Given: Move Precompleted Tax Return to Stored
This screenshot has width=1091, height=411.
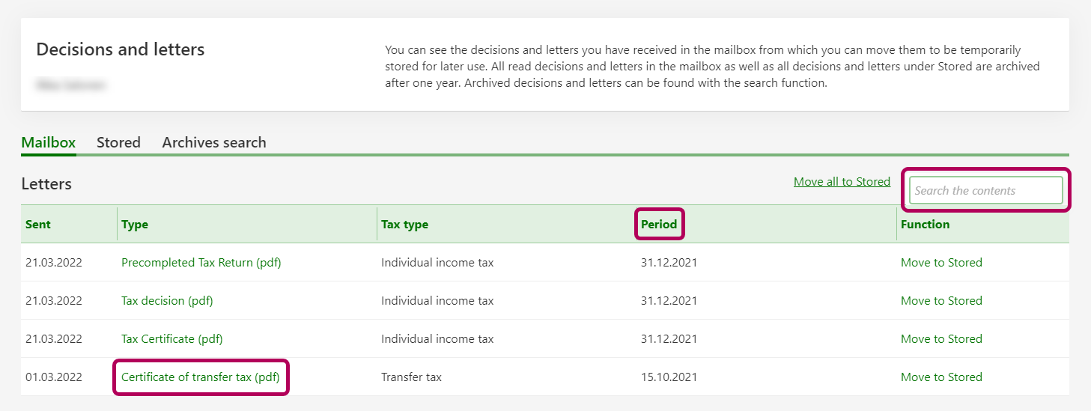Looking at the screenshot, I should coord(941,263).
